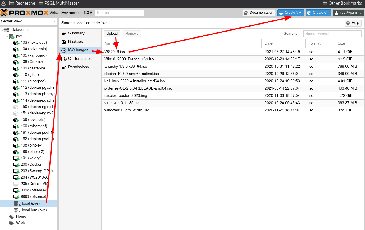Select 199 (pihole-2) in tree
This screenshot has height=230, width=365.
[x=29, y=152]
